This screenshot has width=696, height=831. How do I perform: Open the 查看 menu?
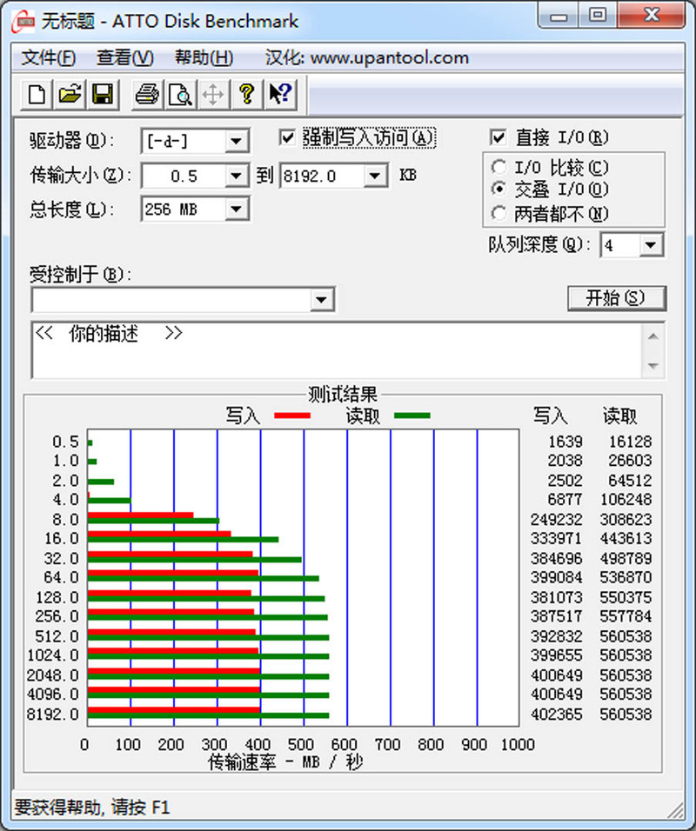point(124,57)
